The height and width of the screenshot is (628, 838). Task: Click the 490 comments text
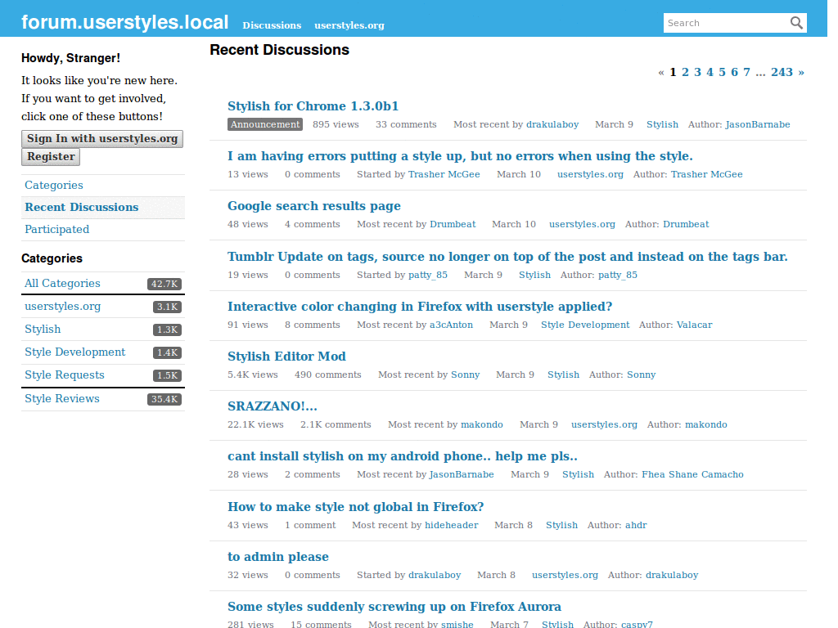[327, 375]
